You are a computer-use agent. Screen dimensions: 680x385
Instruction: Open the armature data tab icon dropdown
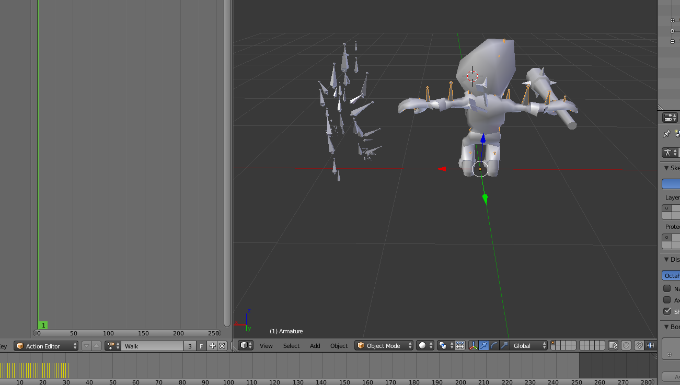[x=670, y=152]
